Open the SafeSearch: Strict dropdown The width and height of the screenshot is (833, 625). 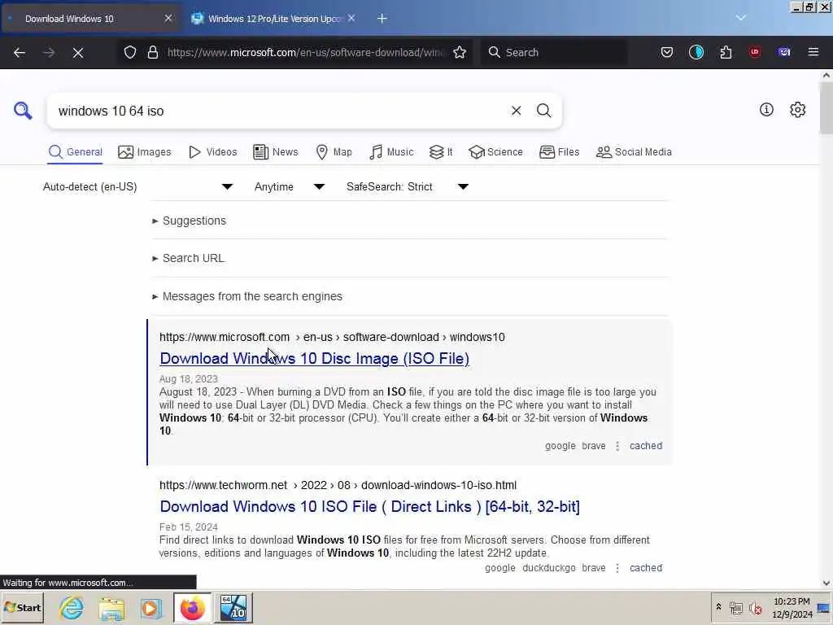[x=408, y=186]
